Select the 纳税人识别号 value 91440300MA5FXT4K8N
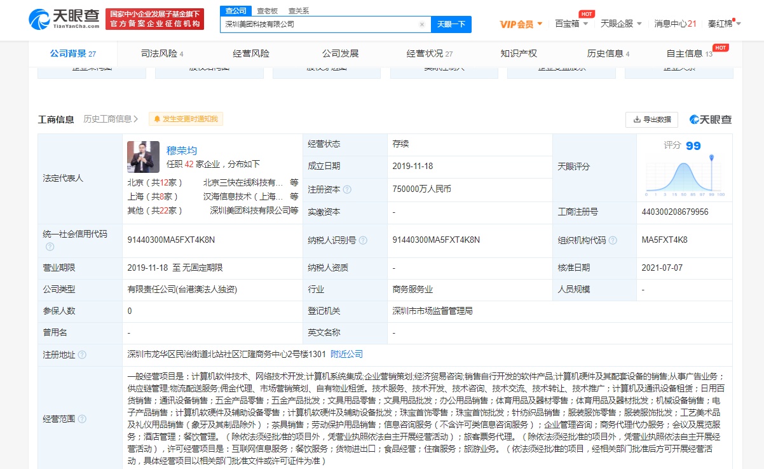The image size is (764, 469). coord(436,240)
